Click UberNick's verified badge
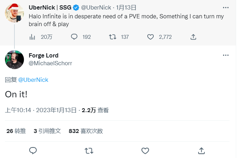Viewport: 239px width, 158px height. tap(75, 7)
